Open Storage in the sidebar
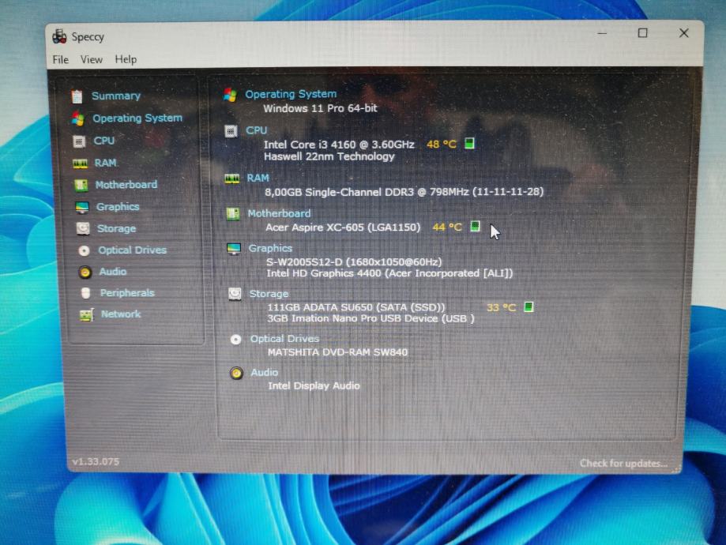The width and height of the screenshot is (726, 545). click(x=116, y=228)
